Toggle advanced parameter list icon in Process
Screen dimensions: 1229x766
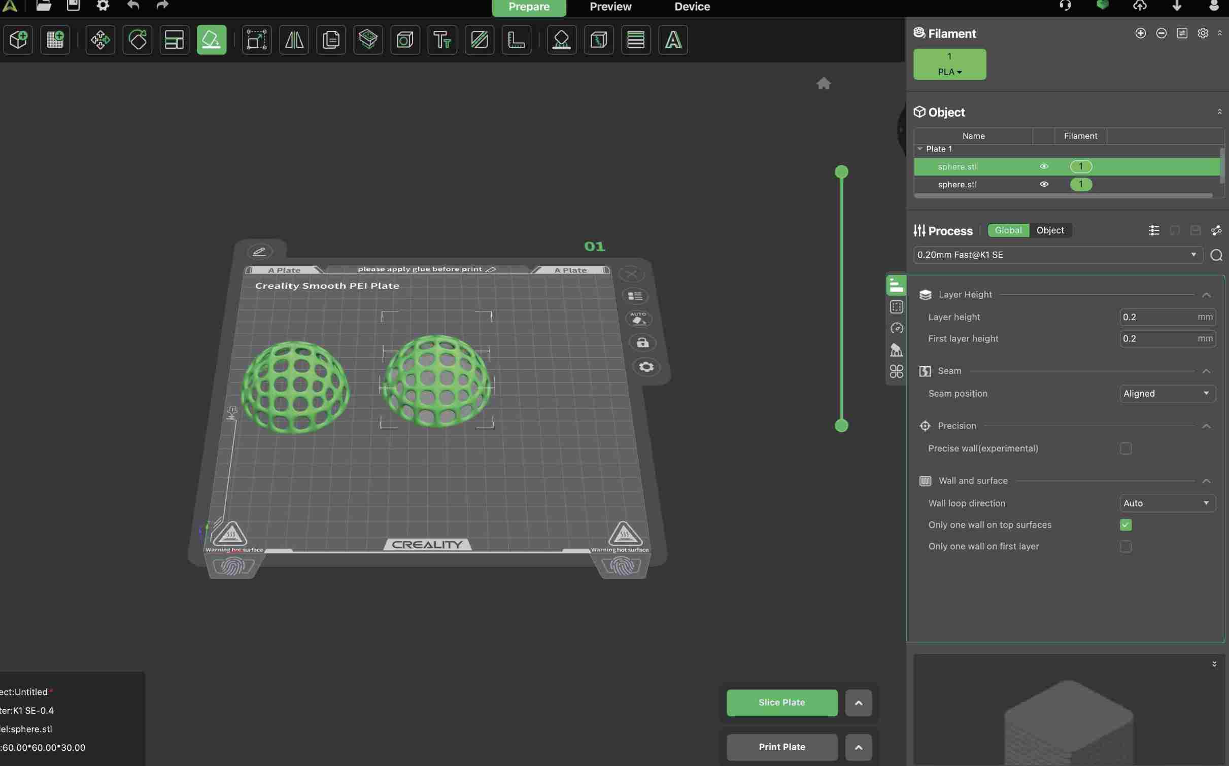point(1154,231)
